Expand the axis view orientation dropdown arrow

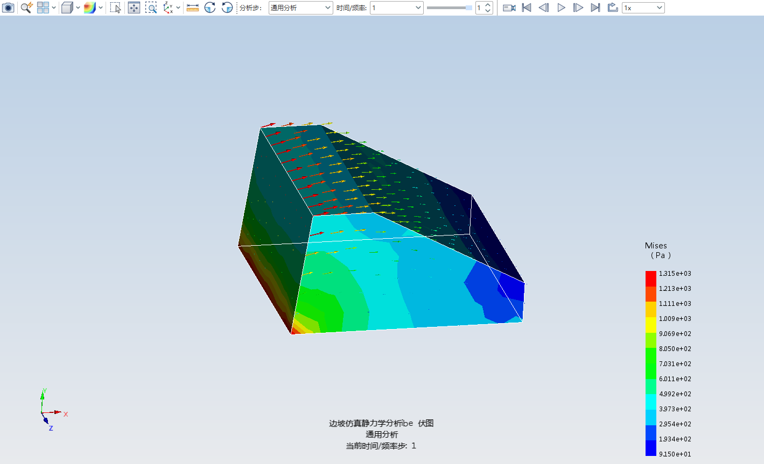pyautogui.click(x=178, y=8)
